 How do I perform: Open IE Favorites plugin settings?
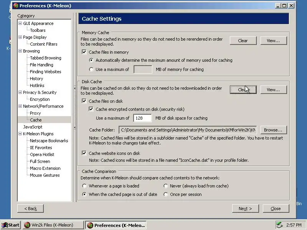point(41,148)
